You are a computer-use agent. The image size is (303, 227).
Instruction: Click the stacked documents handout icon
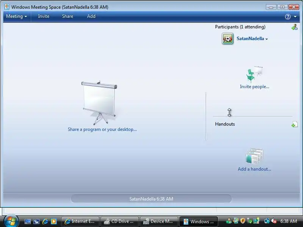click(x=255, y=156)
